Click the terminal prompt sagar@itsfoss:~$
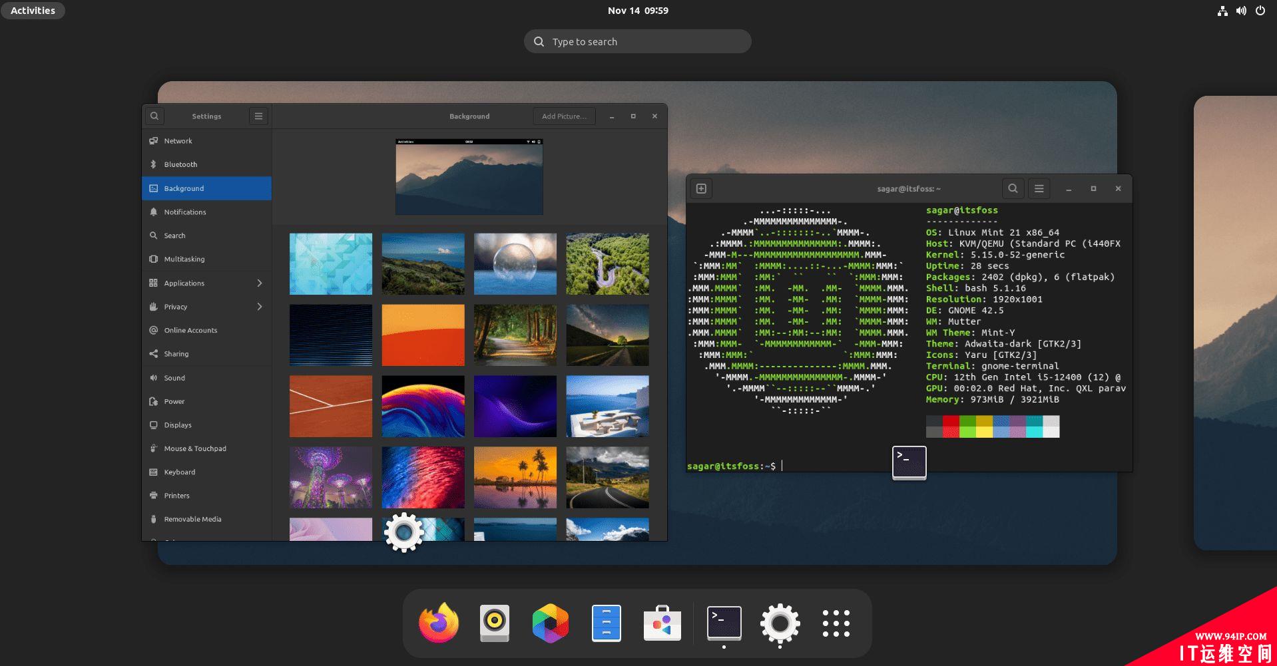The height and width of the screenshot is (666, 1277). 731,466
